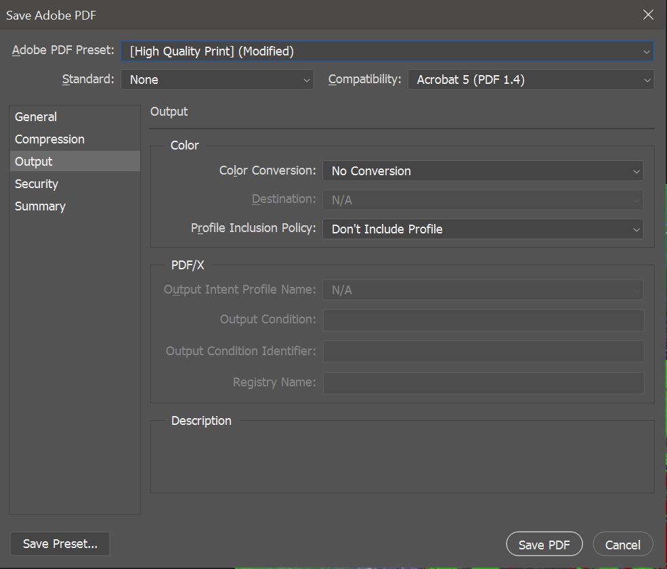This screenshot has width=667, height=569.
Task: Close the Save Adobe PDF dialog
Action: coord(648,15)
